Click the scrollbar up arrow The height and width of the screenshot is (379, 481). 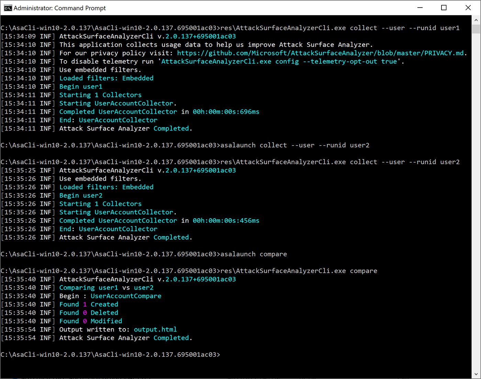476,20
